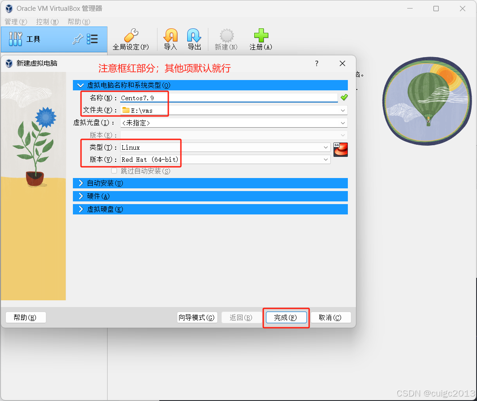This screenshot has height=401, width=477.
Task: Open the Version Red Hat (64-bit) dropdown
Action: [326, 159]
